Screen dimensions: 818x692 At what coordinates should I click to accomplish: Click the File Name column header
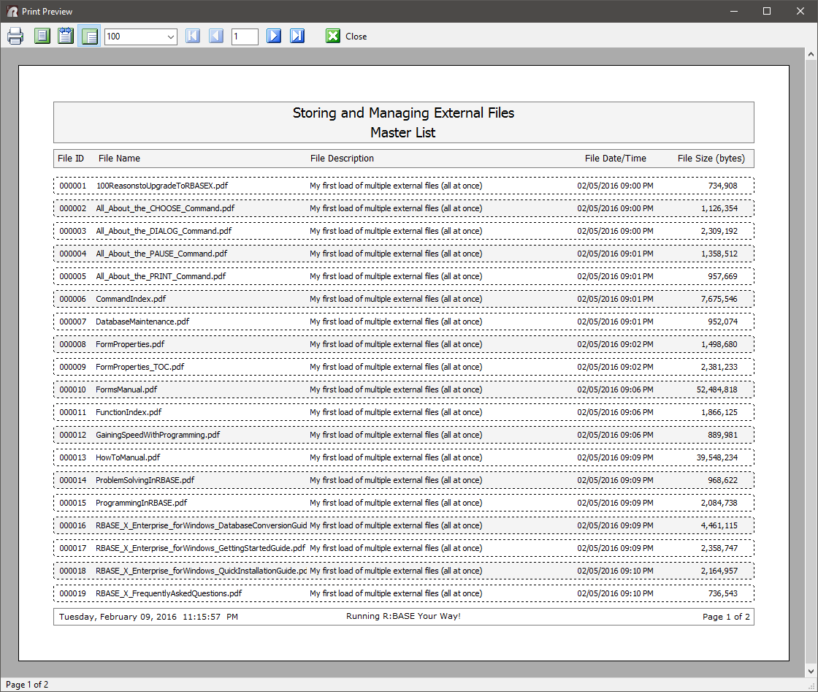click(x=119, y=159)
